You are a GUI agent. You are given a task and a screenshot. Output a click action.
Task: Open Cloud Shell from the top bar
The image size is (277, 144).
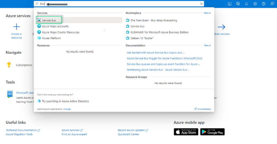(230, 4)
